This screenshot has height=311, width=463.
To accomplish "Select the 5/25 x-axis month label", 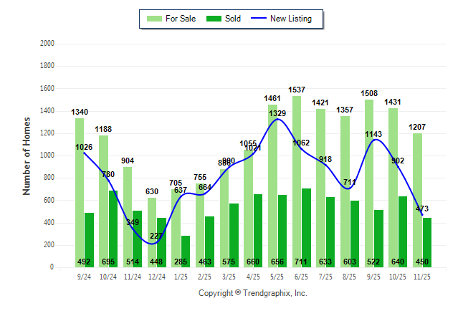I will [277, 277].
